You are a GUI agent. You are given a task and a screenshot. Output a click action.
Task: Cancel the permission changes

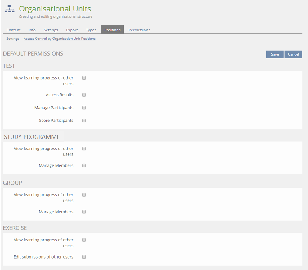[293, 54]
